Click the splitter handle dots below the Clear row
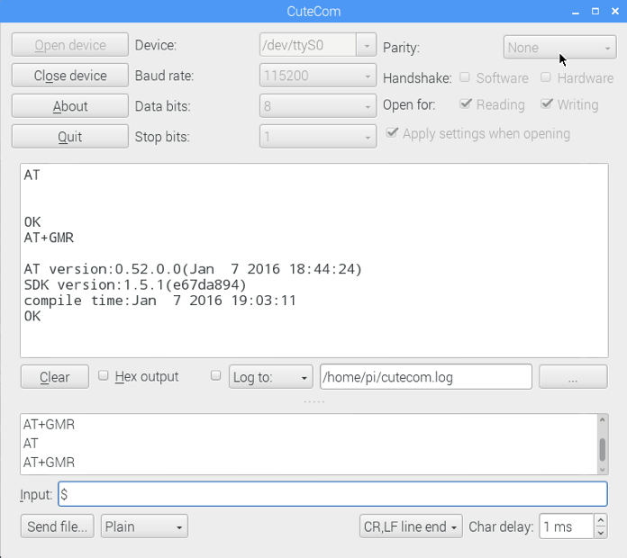627x558 pixels. [x=313, y=401]
